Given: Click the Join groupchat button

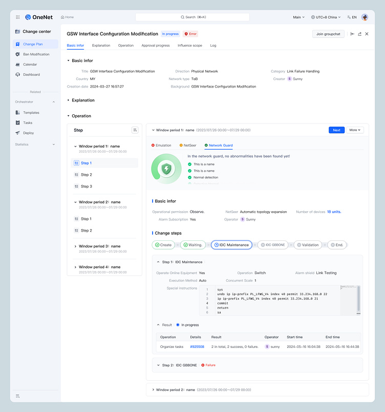Looking at the screenshot, I should point(328,34).
